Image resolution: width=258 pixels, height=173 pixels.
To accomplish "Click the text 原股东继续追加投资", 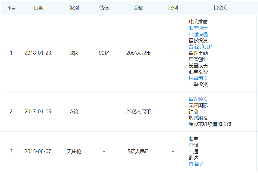I will 210,124.
